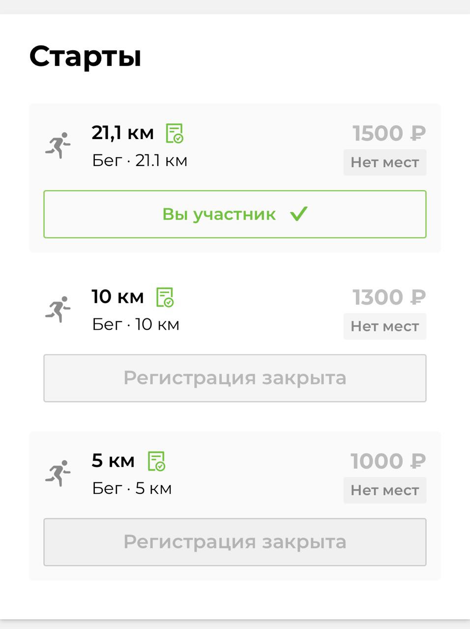Open the green document icon beside 10 км
470x629 pixels.
pos(165,297)
